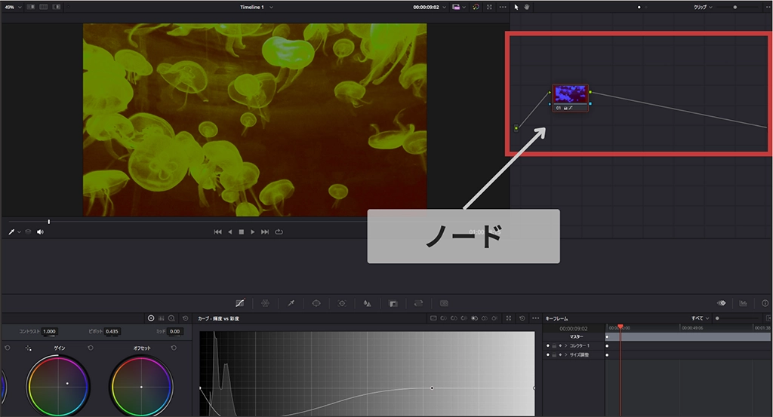Open curves three-dot options menu

535,318
